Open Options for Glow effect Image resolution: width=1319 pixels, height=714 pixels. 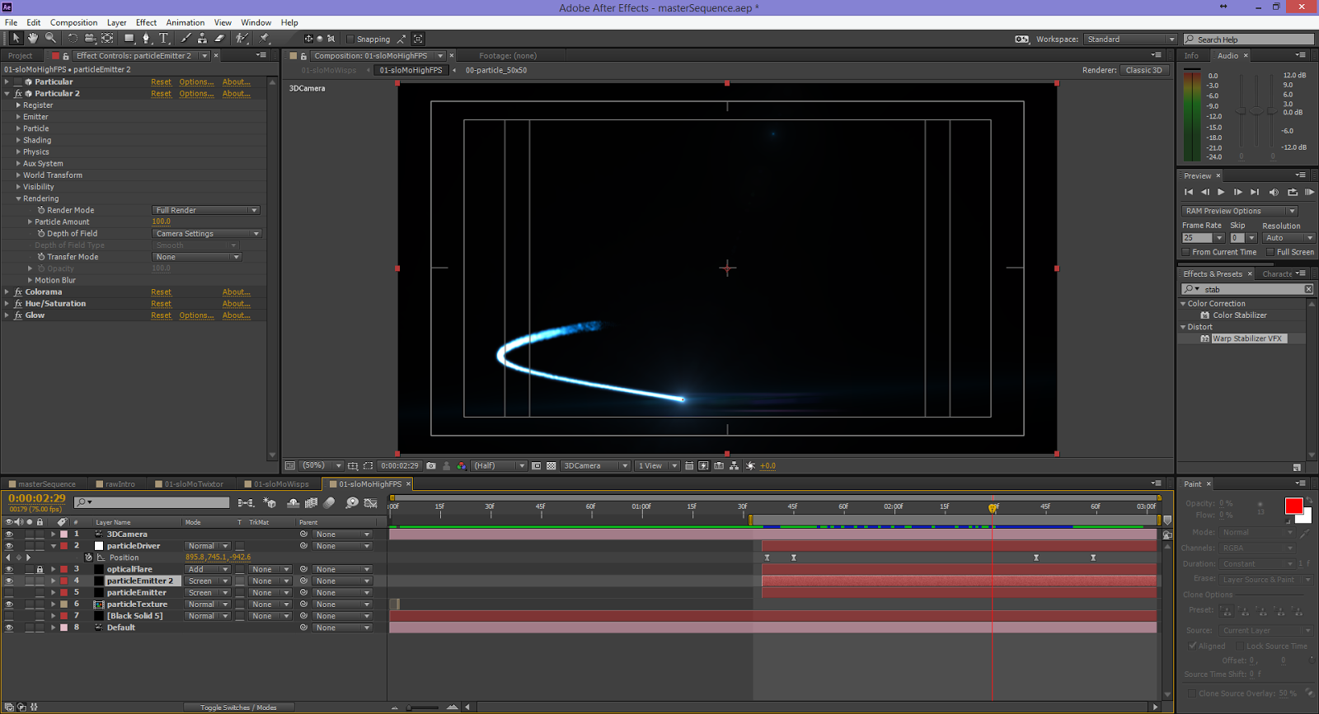coord(196,315)
